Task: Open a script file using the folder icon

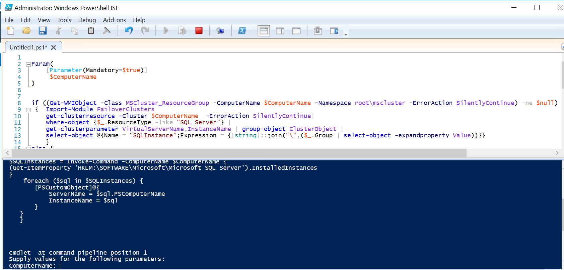Action: 26,31
